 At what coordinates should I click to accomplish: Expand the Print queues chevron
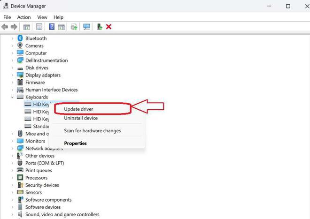pyautogui.click(x=13, y=170)
